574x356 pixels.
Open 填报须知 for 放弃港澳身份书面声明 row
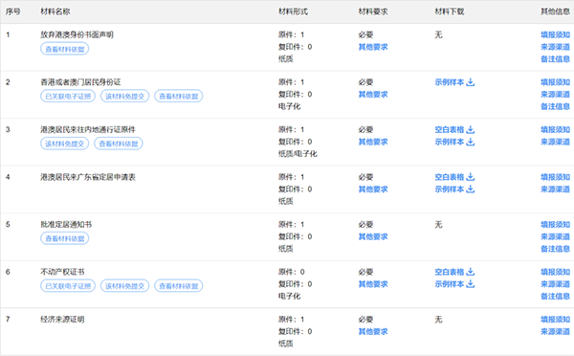click(555, 34)
